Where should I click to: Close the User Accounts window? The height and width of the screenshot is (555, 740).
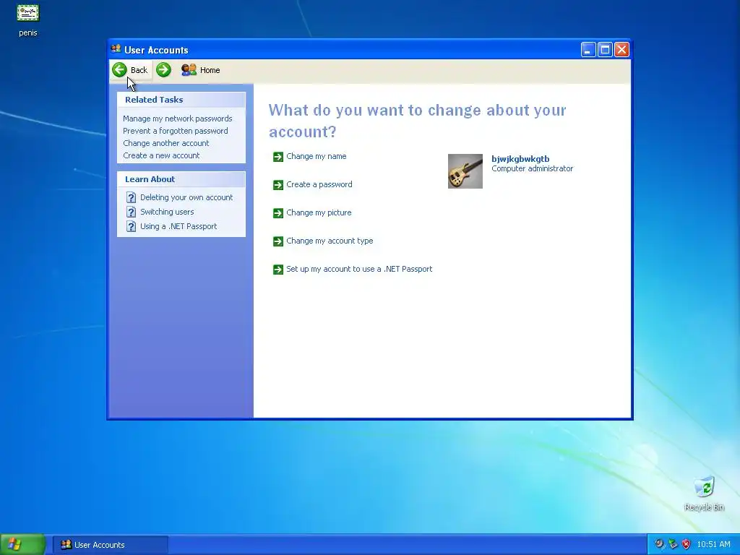[622, 50]
